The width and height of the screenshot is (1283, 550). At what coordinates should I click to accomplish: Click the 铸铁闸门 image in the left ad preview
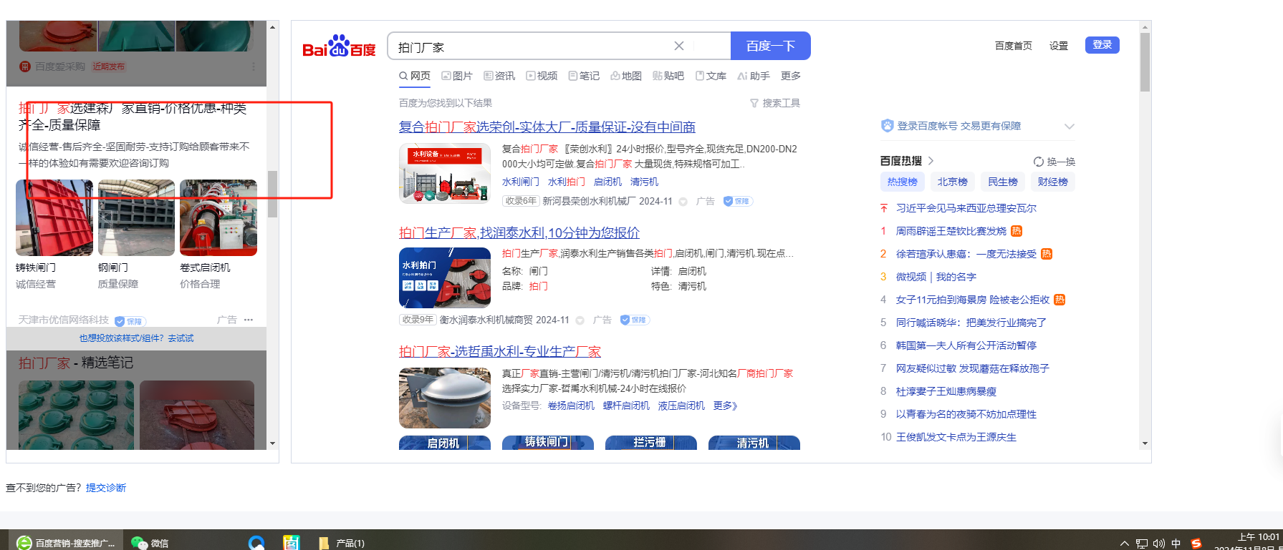(54, 217)
